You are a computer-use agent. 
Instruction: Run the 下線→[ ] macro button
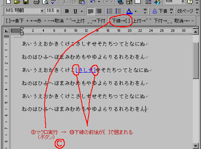coord(121,21)
